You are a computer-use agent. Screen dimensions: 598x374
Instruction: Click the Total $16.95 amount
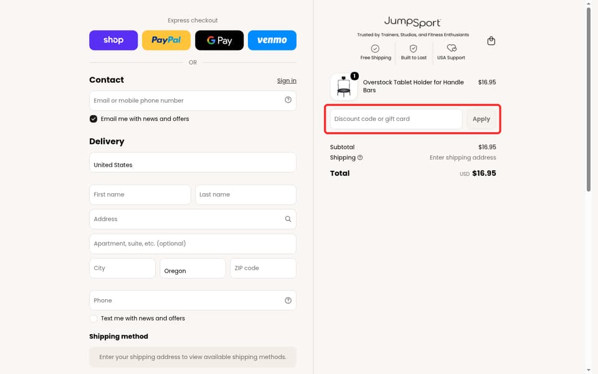484,173
